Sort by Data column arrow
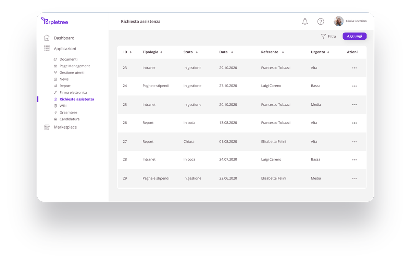This screenshot has width=411, height=263. [x=232, y=52]
